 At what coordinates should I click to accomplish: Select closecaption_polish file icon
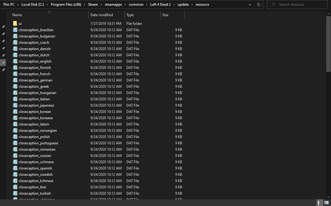pos(15,137)
